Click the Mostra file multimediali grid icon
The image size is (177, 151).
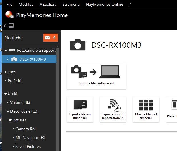click(146, 105)
